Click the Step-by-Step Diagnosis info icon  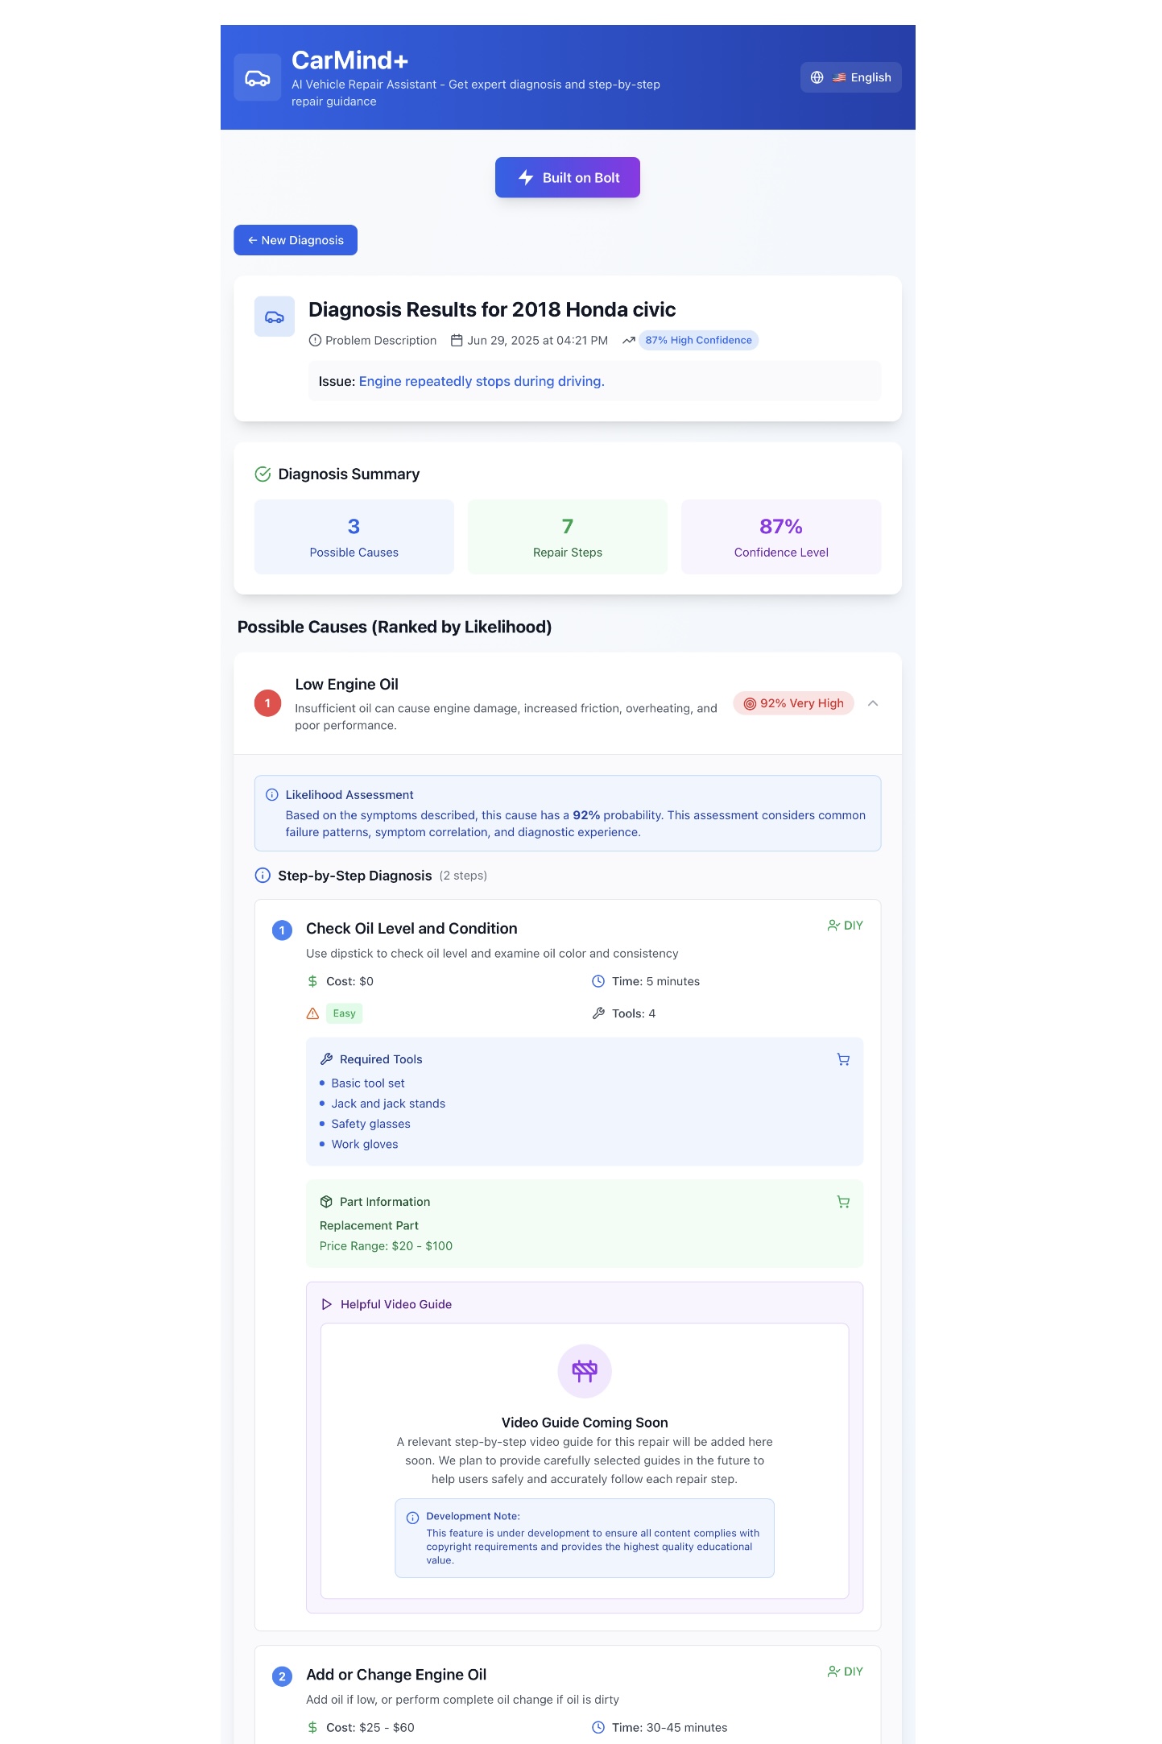tap(263, 876)
